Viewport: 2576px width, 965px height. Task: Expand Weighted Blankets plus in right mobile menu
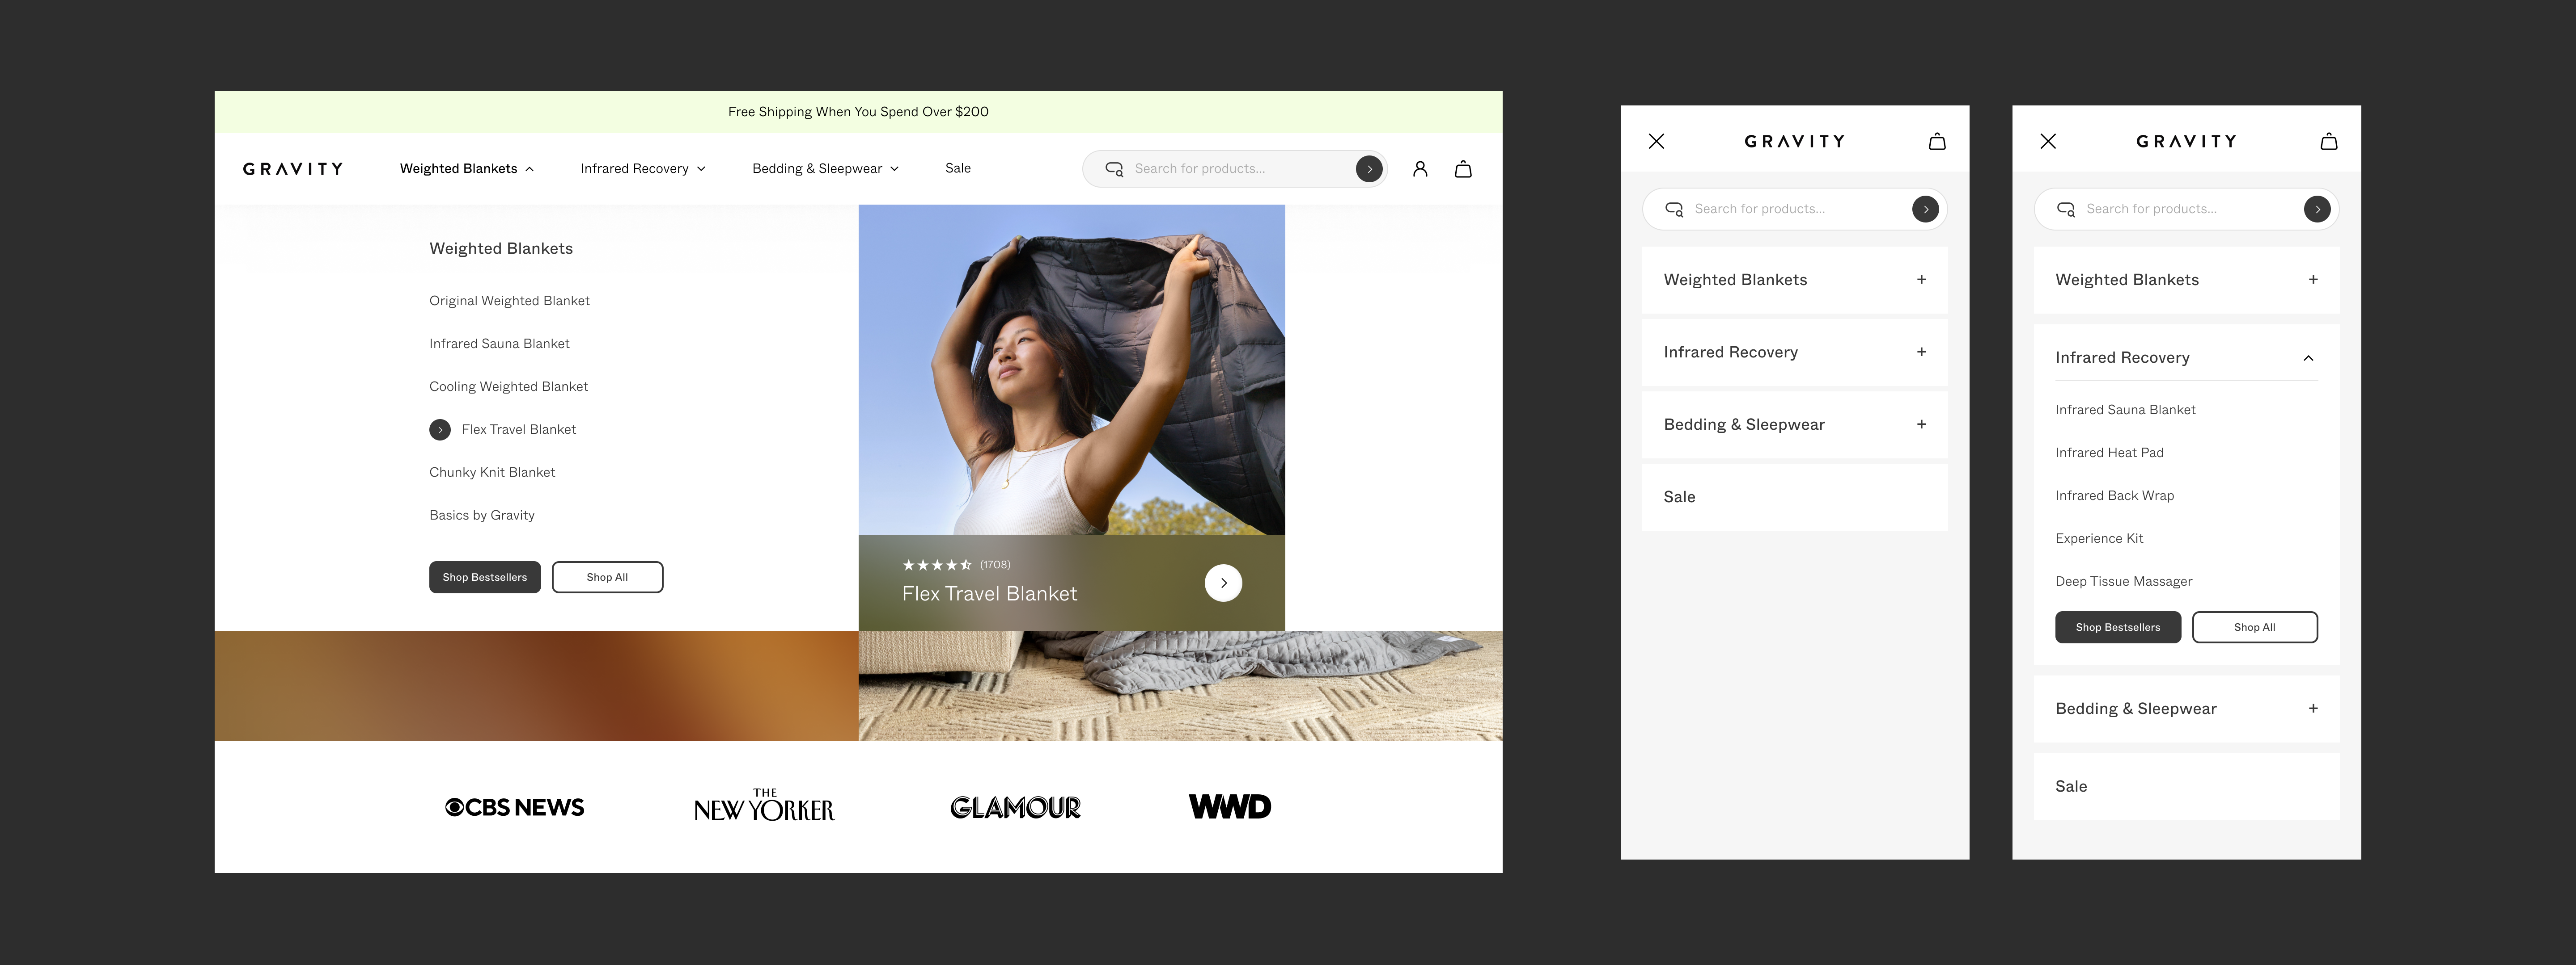pyautogui.click(x=2313, y=280)
